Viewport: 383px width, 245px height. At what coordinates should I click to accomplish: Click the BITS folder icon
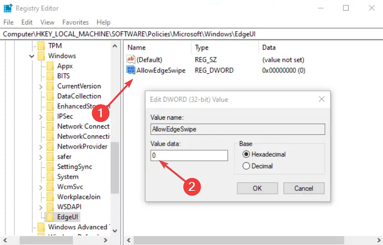click(x=50, y=76)
